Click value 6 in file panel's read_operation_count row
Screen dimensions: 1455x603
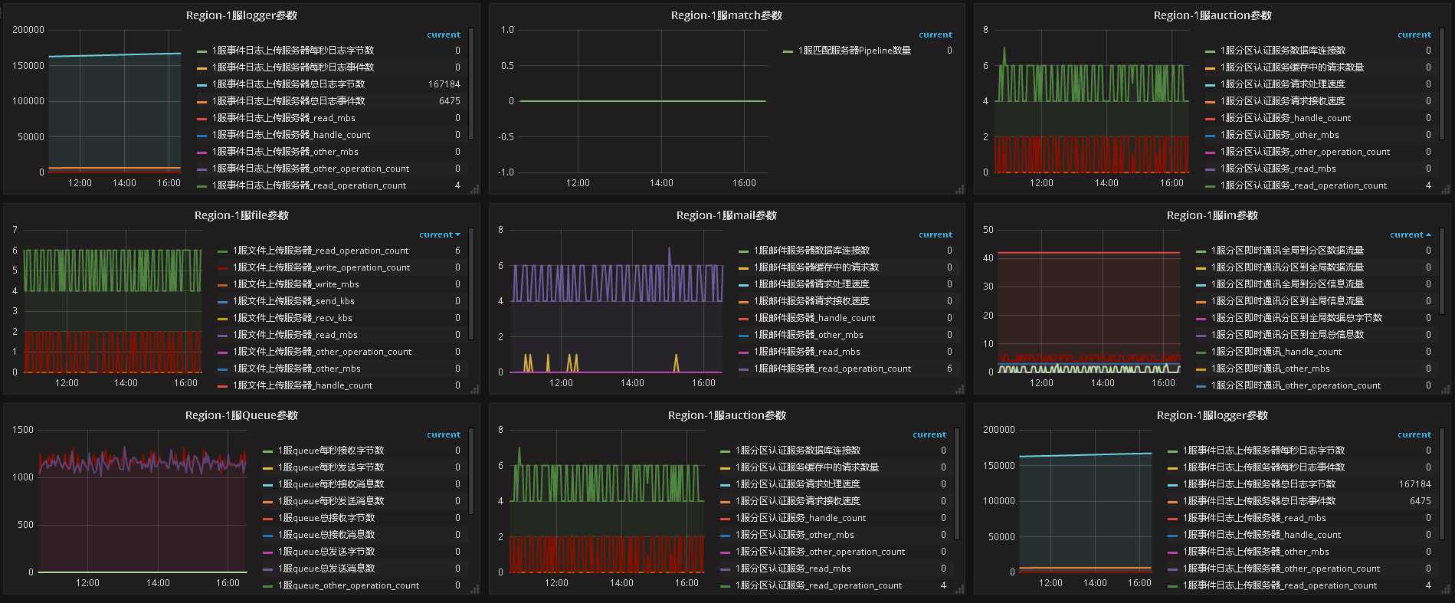pos(457,251)
